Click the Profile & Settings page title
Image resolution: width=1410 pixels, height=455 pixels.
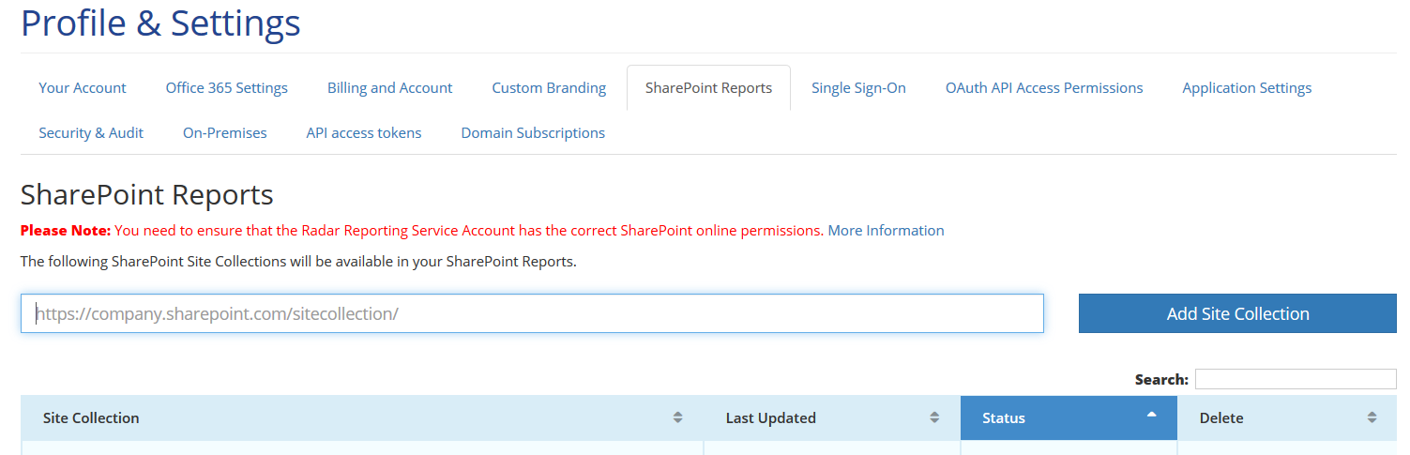click(160, 23)
